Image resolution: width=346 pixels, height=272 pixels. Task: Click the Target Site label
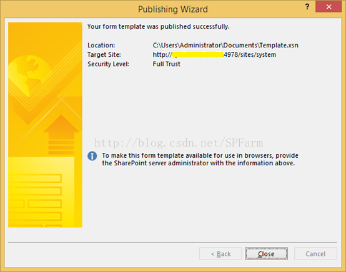(104, 54)
